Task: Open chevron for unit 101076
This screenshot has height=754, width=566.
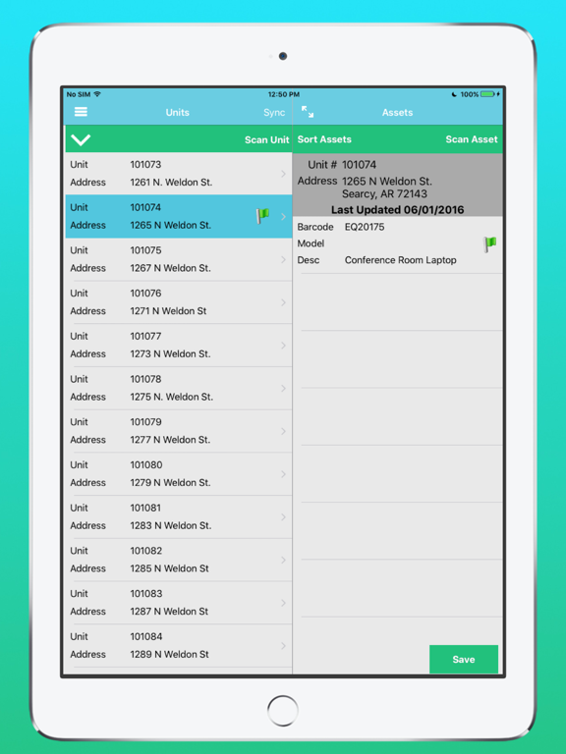Action: point(283,302)
